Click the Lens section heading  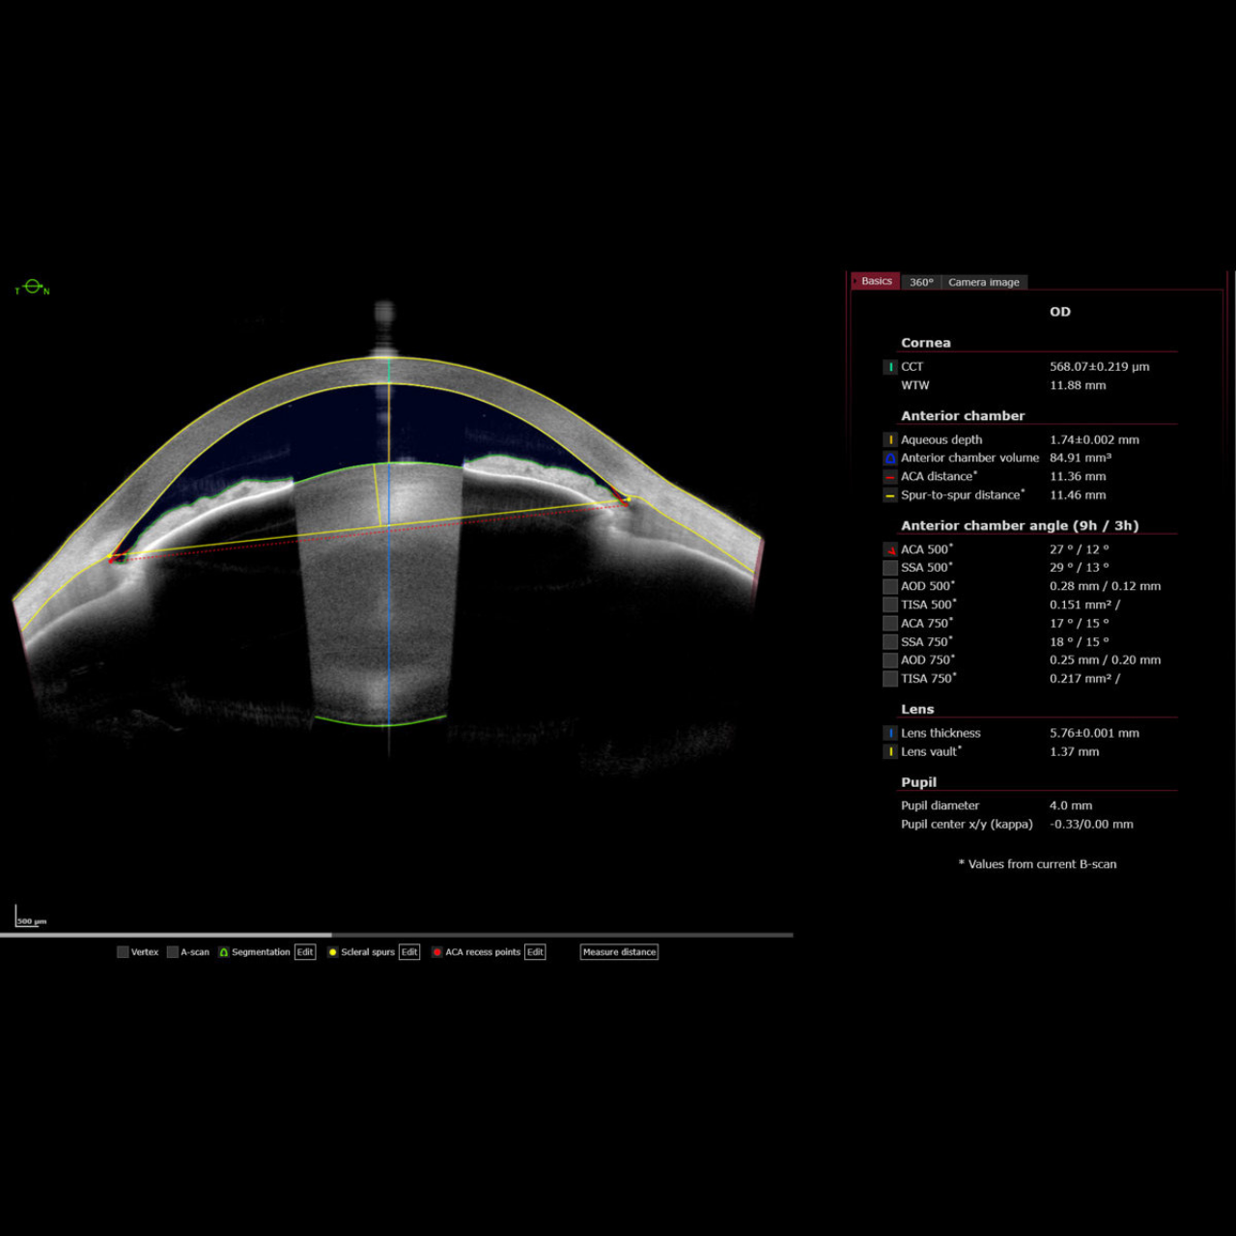(917, 710)
